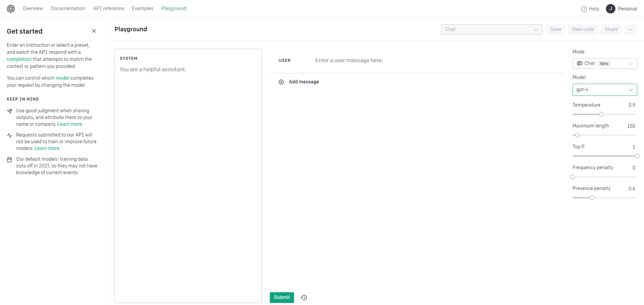Submit the chat message
This screenshot has height=305, width=644.
pos(282,297)
